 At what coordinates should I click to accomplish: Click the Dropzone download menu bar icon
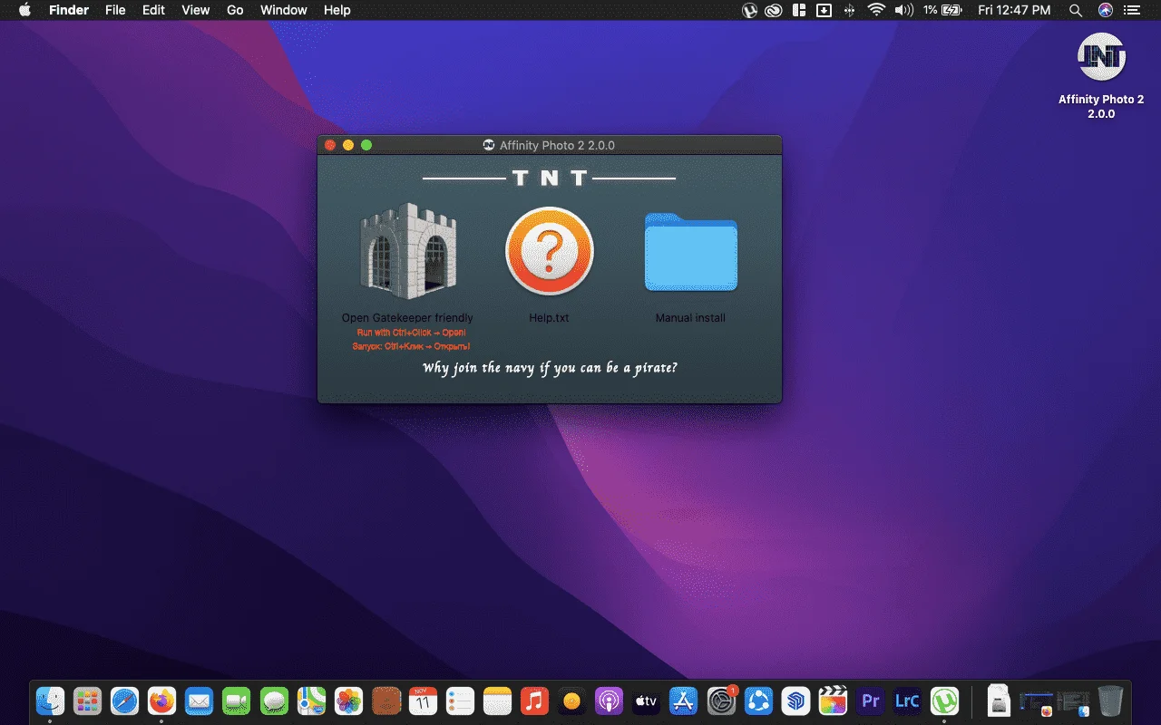pyautogui.click(x=824, y=10)
